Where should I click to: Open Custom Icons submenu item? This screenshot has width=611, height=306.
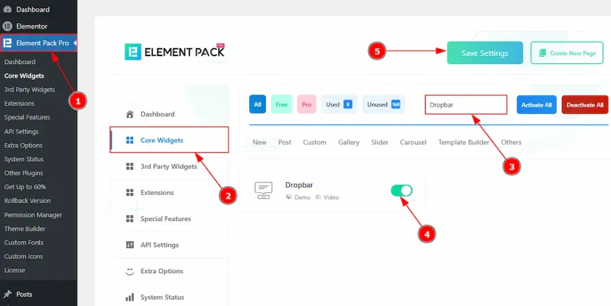(x=23, y=256)
